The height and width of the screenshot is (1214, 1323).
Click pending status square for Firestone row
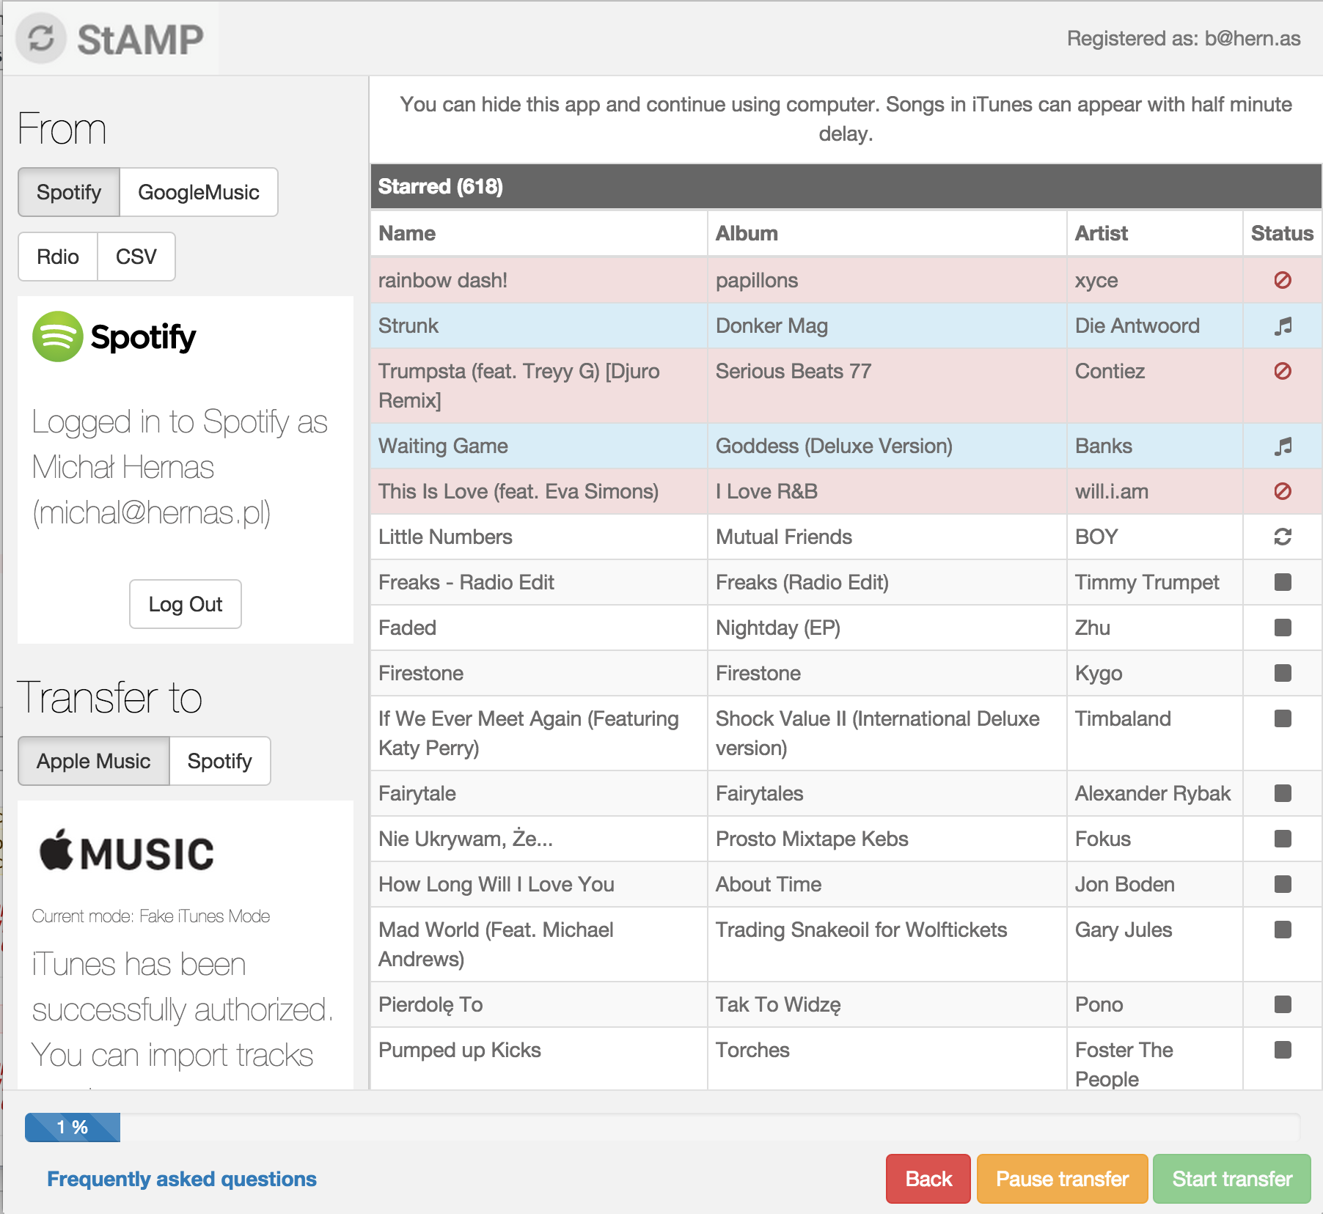1283,673
